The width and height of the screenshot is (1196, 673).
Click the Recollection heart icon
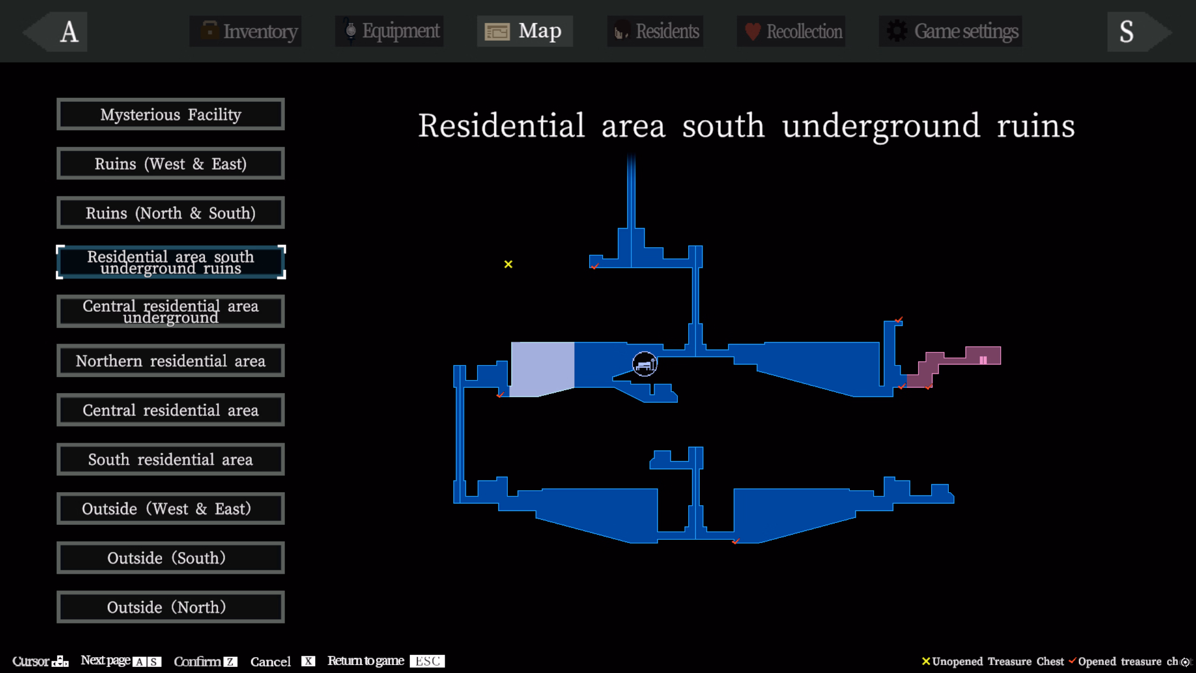point(752,31)
